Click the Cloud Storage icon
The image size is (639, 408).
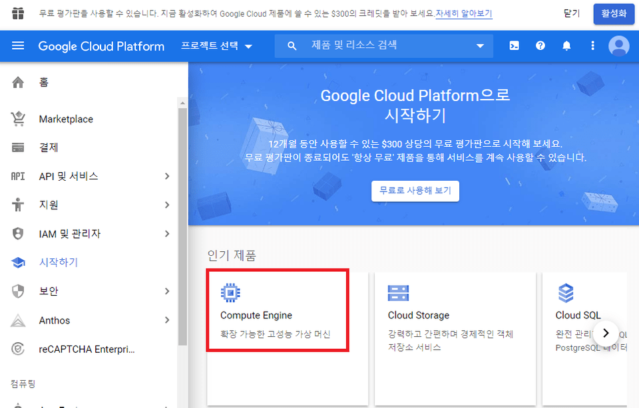[398, 292]
